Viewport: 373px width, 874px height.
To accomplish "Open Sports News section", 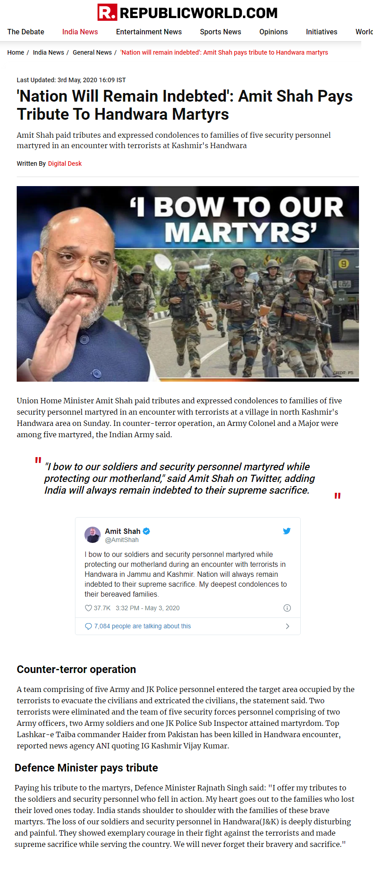I will [x=220, y=32].
